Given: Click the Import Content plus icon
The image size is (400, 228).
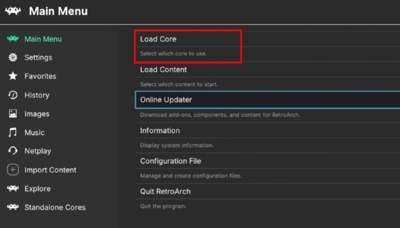Looking at the screenshot, I should pos(13,170).
